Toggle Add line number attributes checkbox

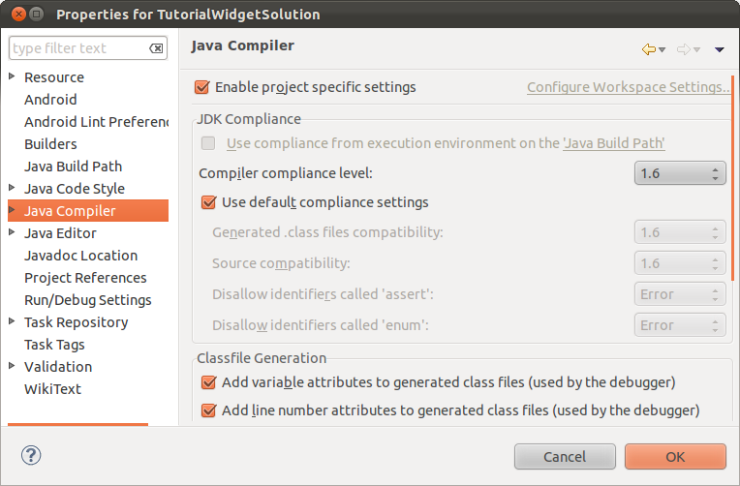click(x=208, y=410)
